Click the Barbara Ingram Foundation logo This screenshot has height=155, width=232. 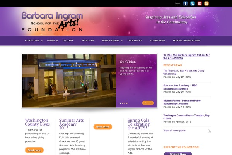52,21
